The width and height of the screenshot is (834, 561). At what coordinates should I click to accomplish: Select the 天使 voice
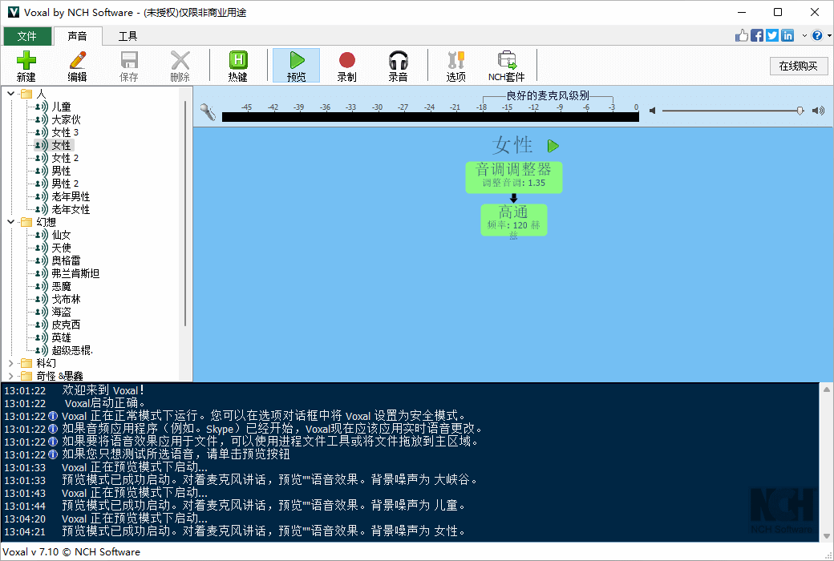tap(61, 248)
